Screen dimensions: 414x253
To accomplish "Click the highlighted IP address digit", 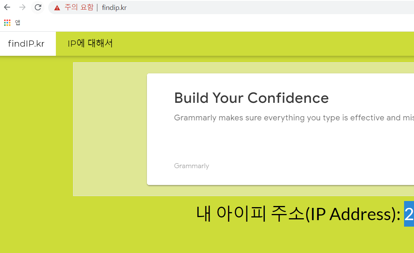I will coord(409,214).
